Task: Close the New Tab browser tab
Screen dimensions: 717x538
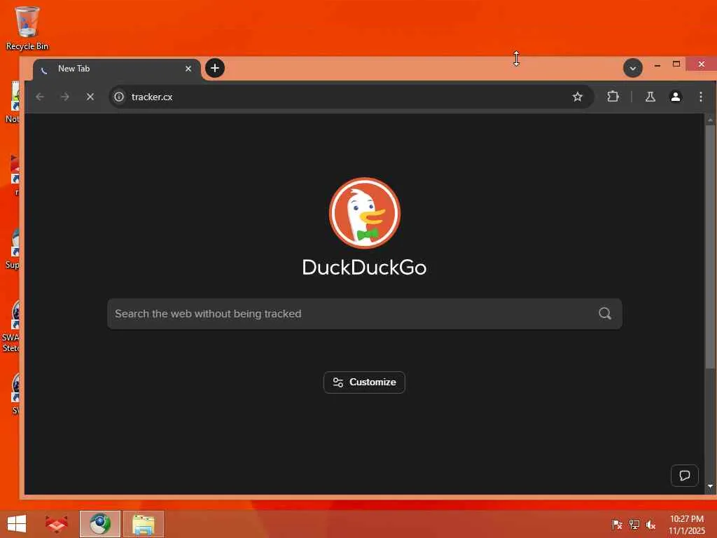Action: click(x=188, y=69)
